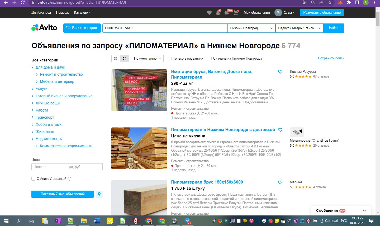Tick 'С Авито Доставкой' checkbox
The height and width of the screenshot is (226, 380).
point(33,179)
